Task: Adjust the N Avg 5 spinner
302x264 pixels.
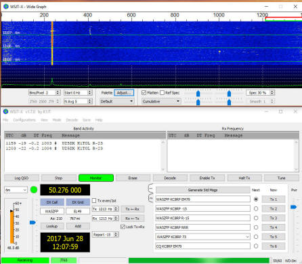Action: tap(89, 101)
